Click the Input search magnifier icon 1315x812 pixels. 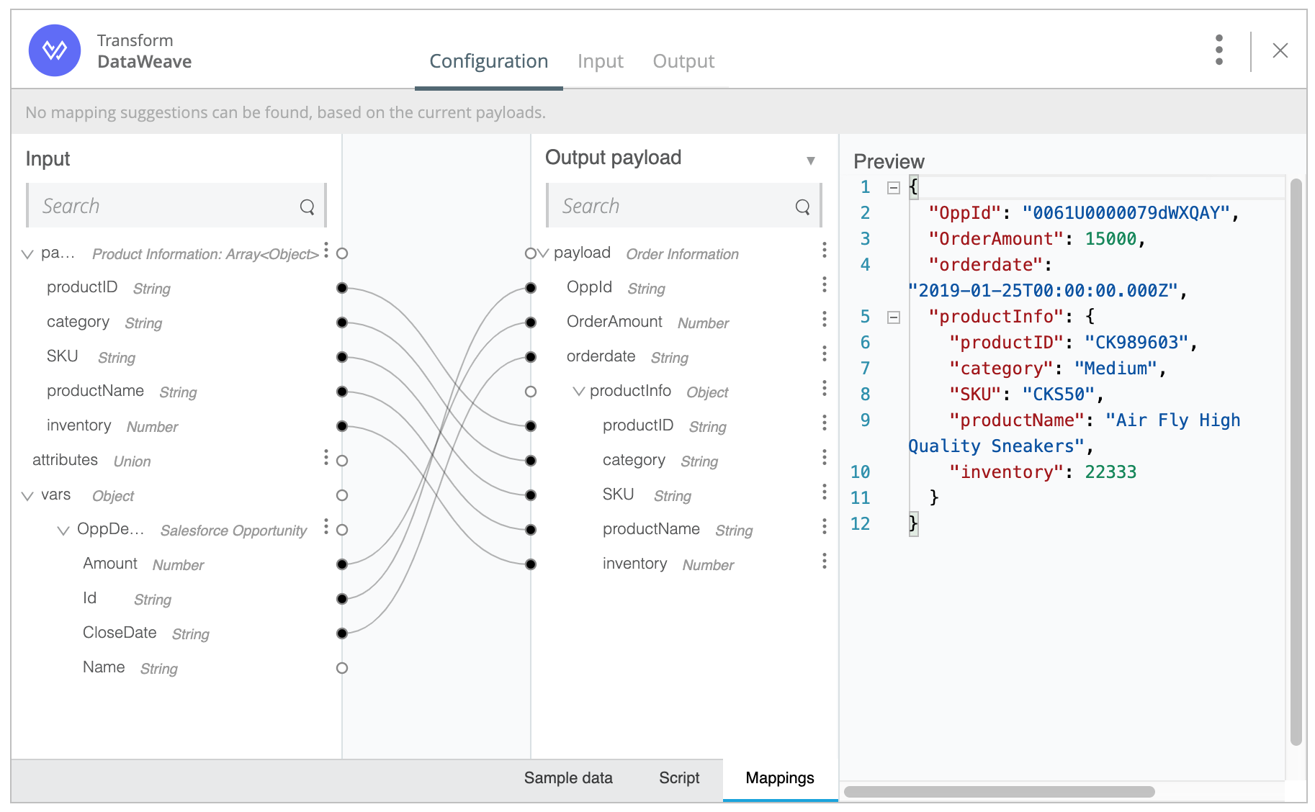pyautogui.click(x=307, y=207)
